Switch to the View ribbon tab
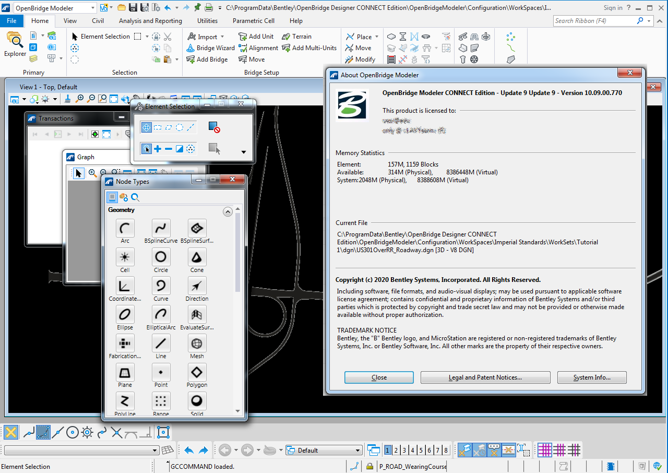Viewport: 668px width, 473px height. 70,21
